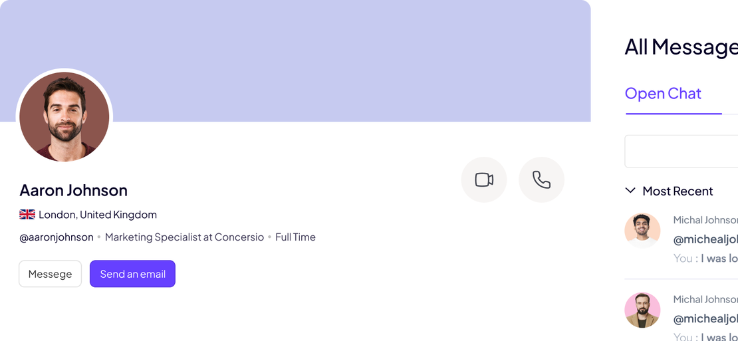Open first Michal Johnson conversation name
Screen dimensions: 738x341
(705, 220)
